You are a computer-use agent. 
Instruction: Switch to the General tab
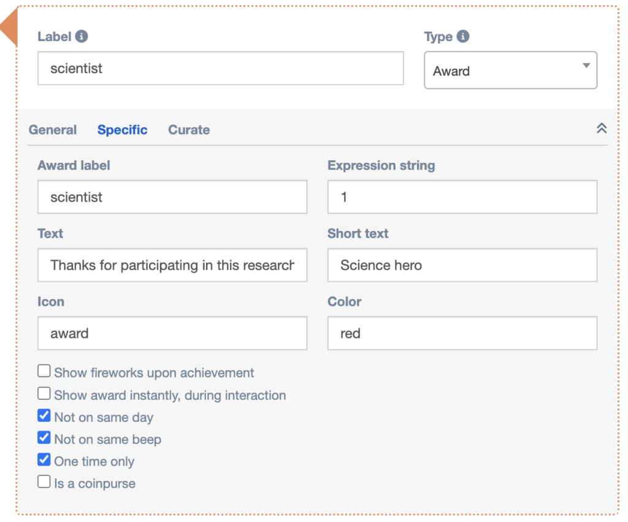pyautogui.click(x=53, y=130)
